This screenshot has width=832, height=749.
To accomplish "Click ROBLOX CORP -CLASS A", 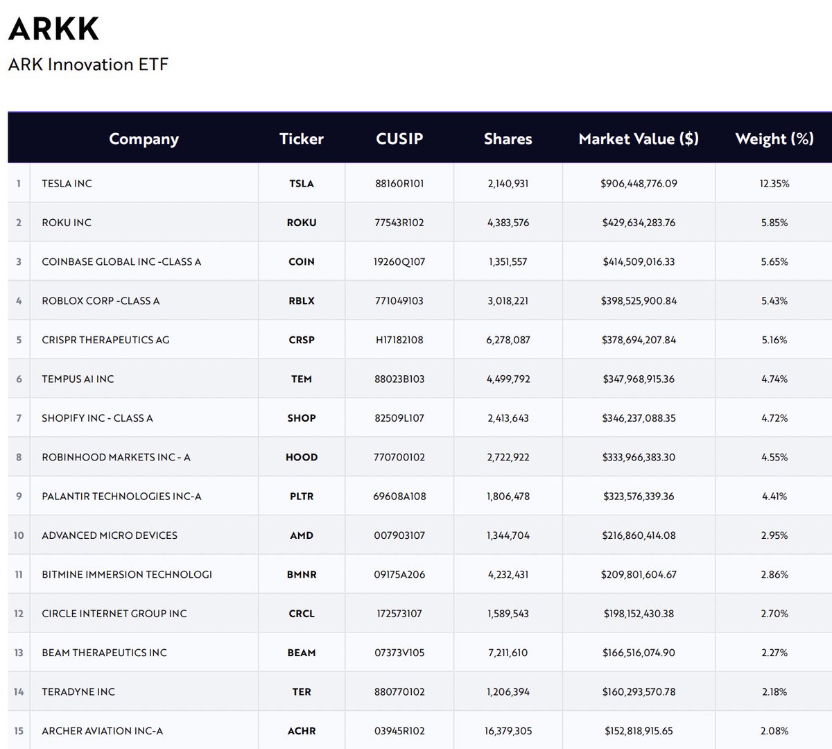I will [101, 301].
